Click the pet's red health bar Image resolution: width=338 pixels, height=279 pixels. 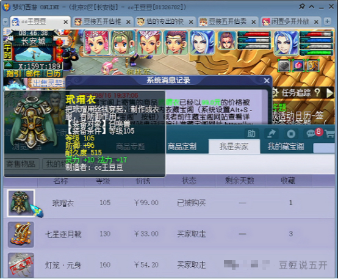coord(254,34)
